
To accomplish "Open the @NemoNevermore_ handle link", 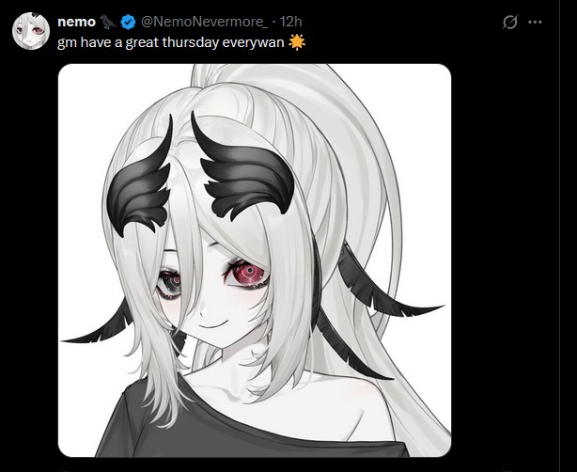I will 205,22.
